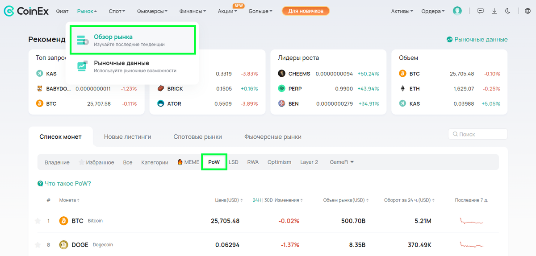This screenshot has width=536, height=256.
Task: Click the Обзор рынка menu icon
Action: [x=83, y=40]
